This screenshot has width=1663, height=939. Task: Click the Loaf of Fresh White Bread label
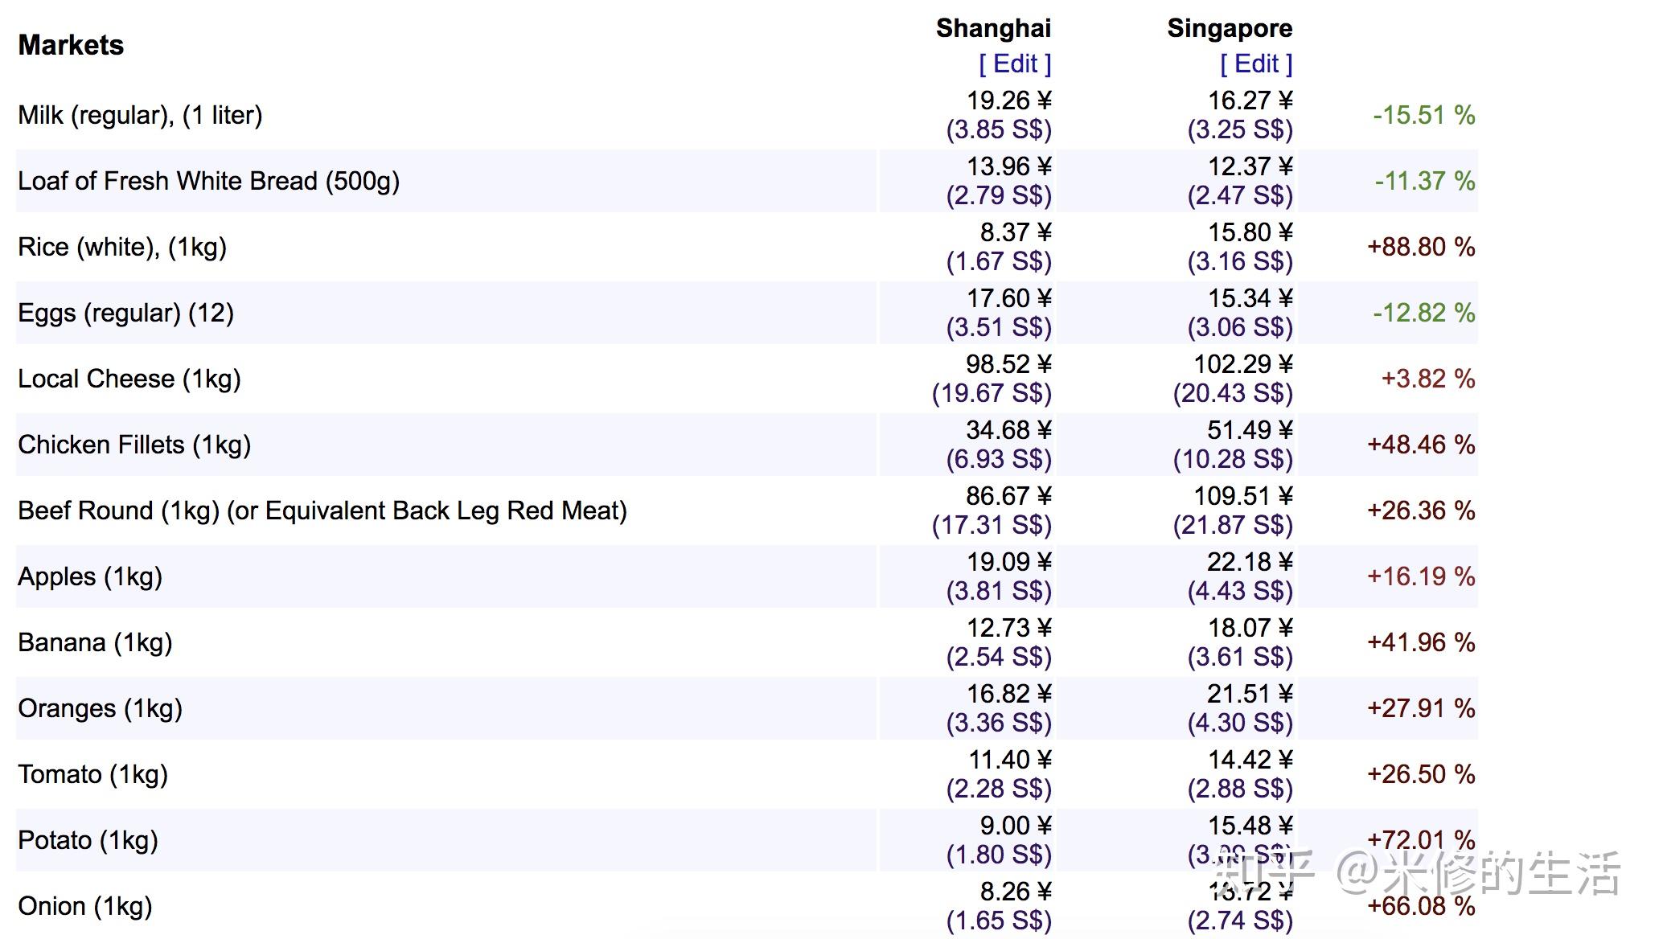208,181
